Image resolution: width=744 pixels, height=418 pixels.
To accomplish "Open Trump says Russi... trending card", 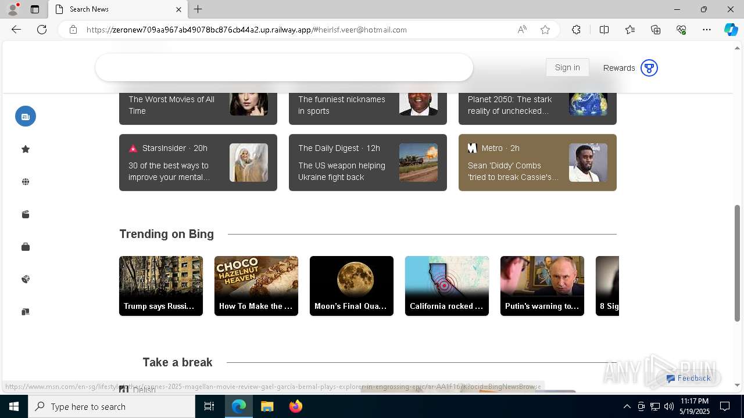I will pyautogui.click(x=161, y=286).
